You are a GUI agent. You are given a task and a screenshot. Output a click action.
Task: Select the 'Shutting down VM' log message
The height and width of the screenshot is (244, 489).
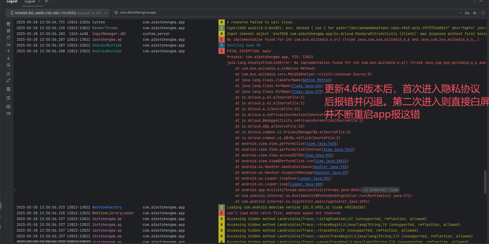click(243, 45)
